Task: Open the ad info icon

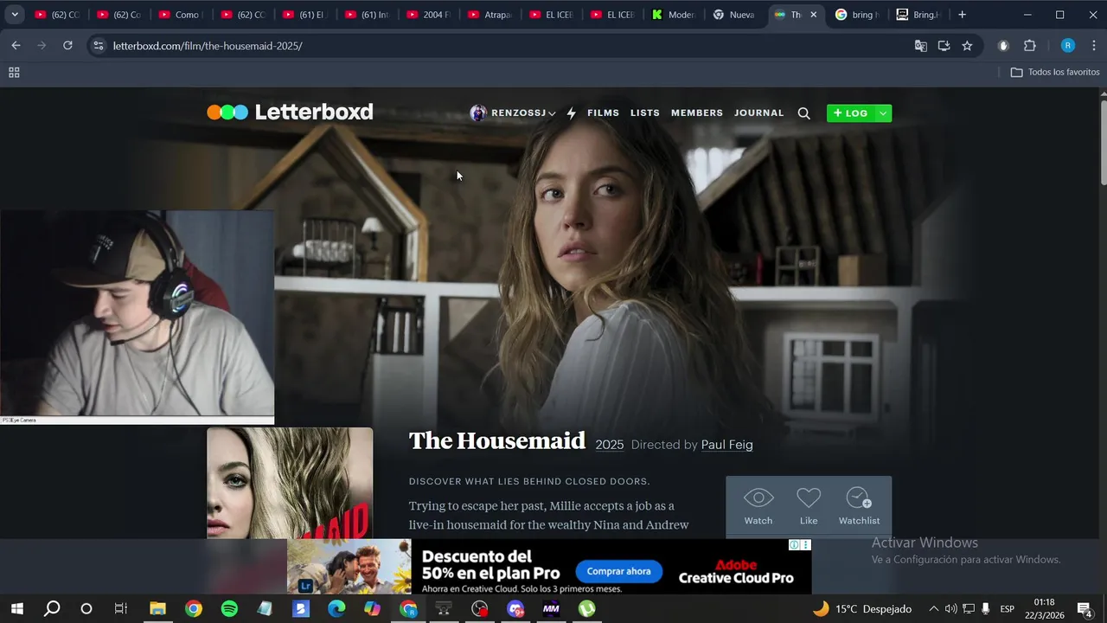Action: click(x=794, y=545)
